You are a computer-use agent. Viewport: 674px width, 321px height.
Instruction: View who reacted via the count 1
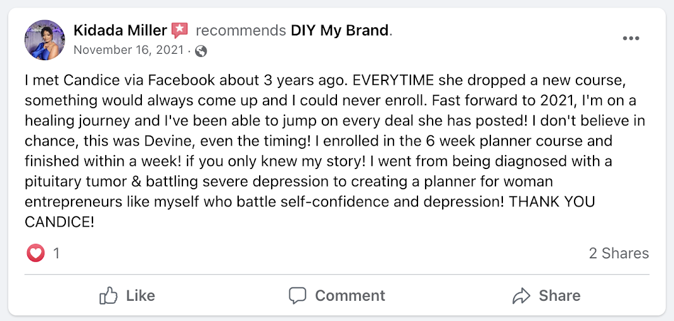coord(56,253)
